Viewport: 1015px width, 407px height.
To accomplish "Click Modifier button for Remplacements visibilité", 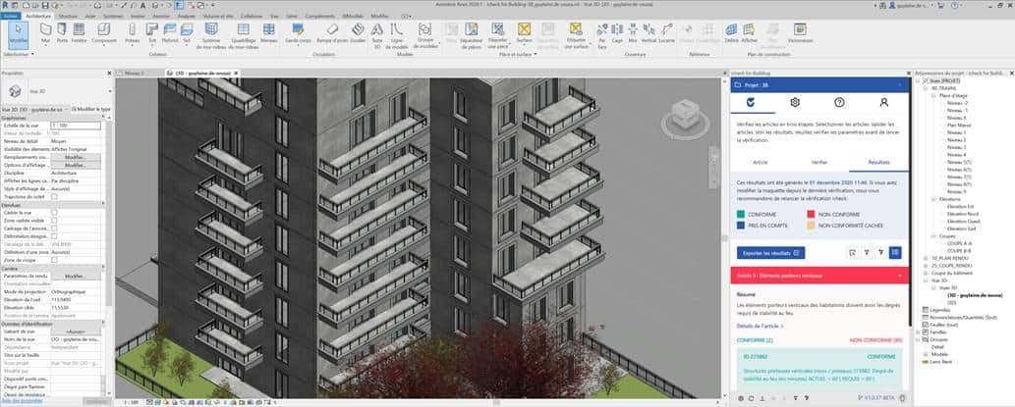I will click(76, 157).
